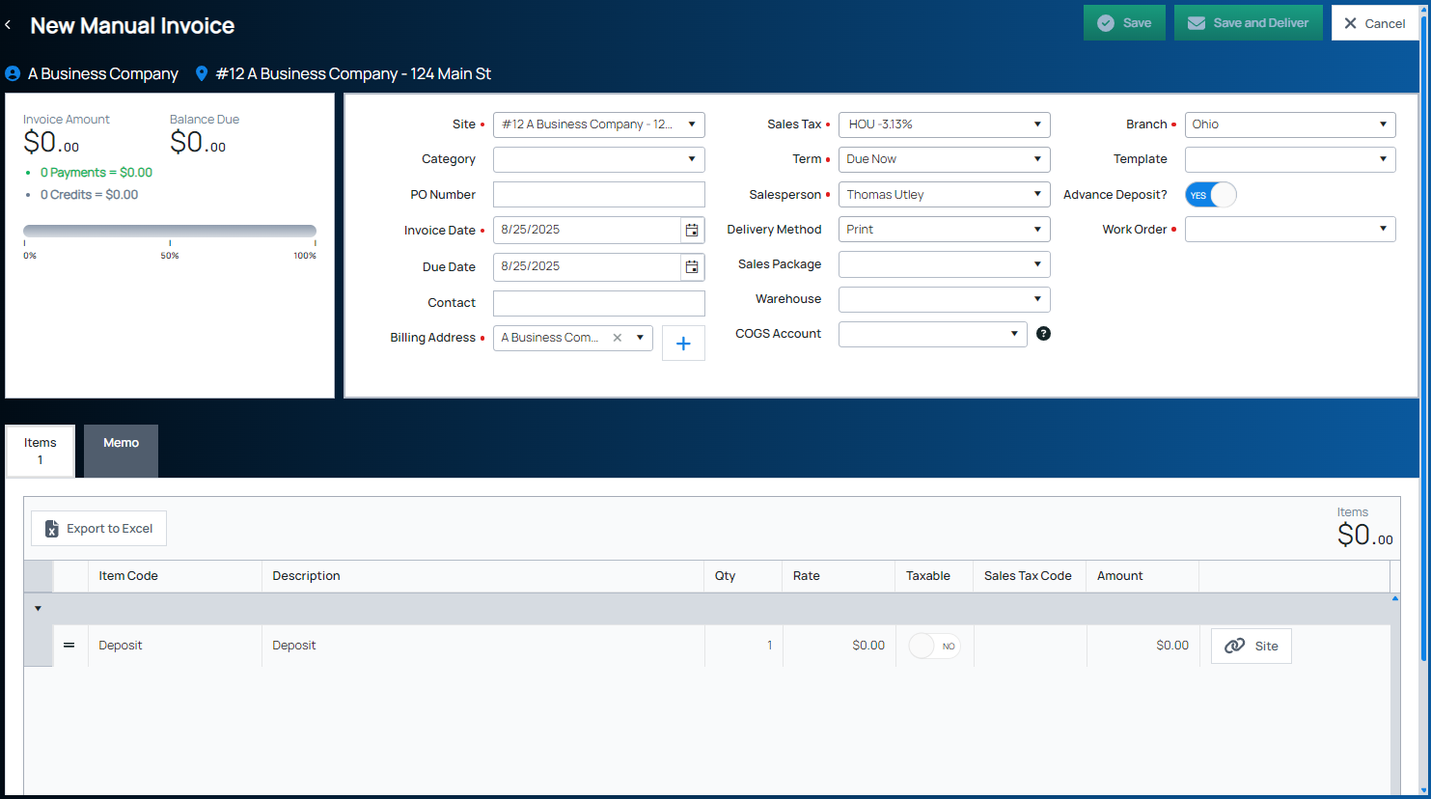This screenshot has width=1431, height=799.
Task: Click the 0 Payments = $0.00 text
Action: click(96, 173)
